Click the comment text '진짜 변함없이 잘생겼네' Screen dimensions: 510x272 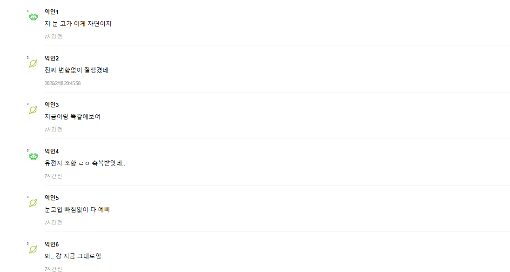tap(76, 70)
